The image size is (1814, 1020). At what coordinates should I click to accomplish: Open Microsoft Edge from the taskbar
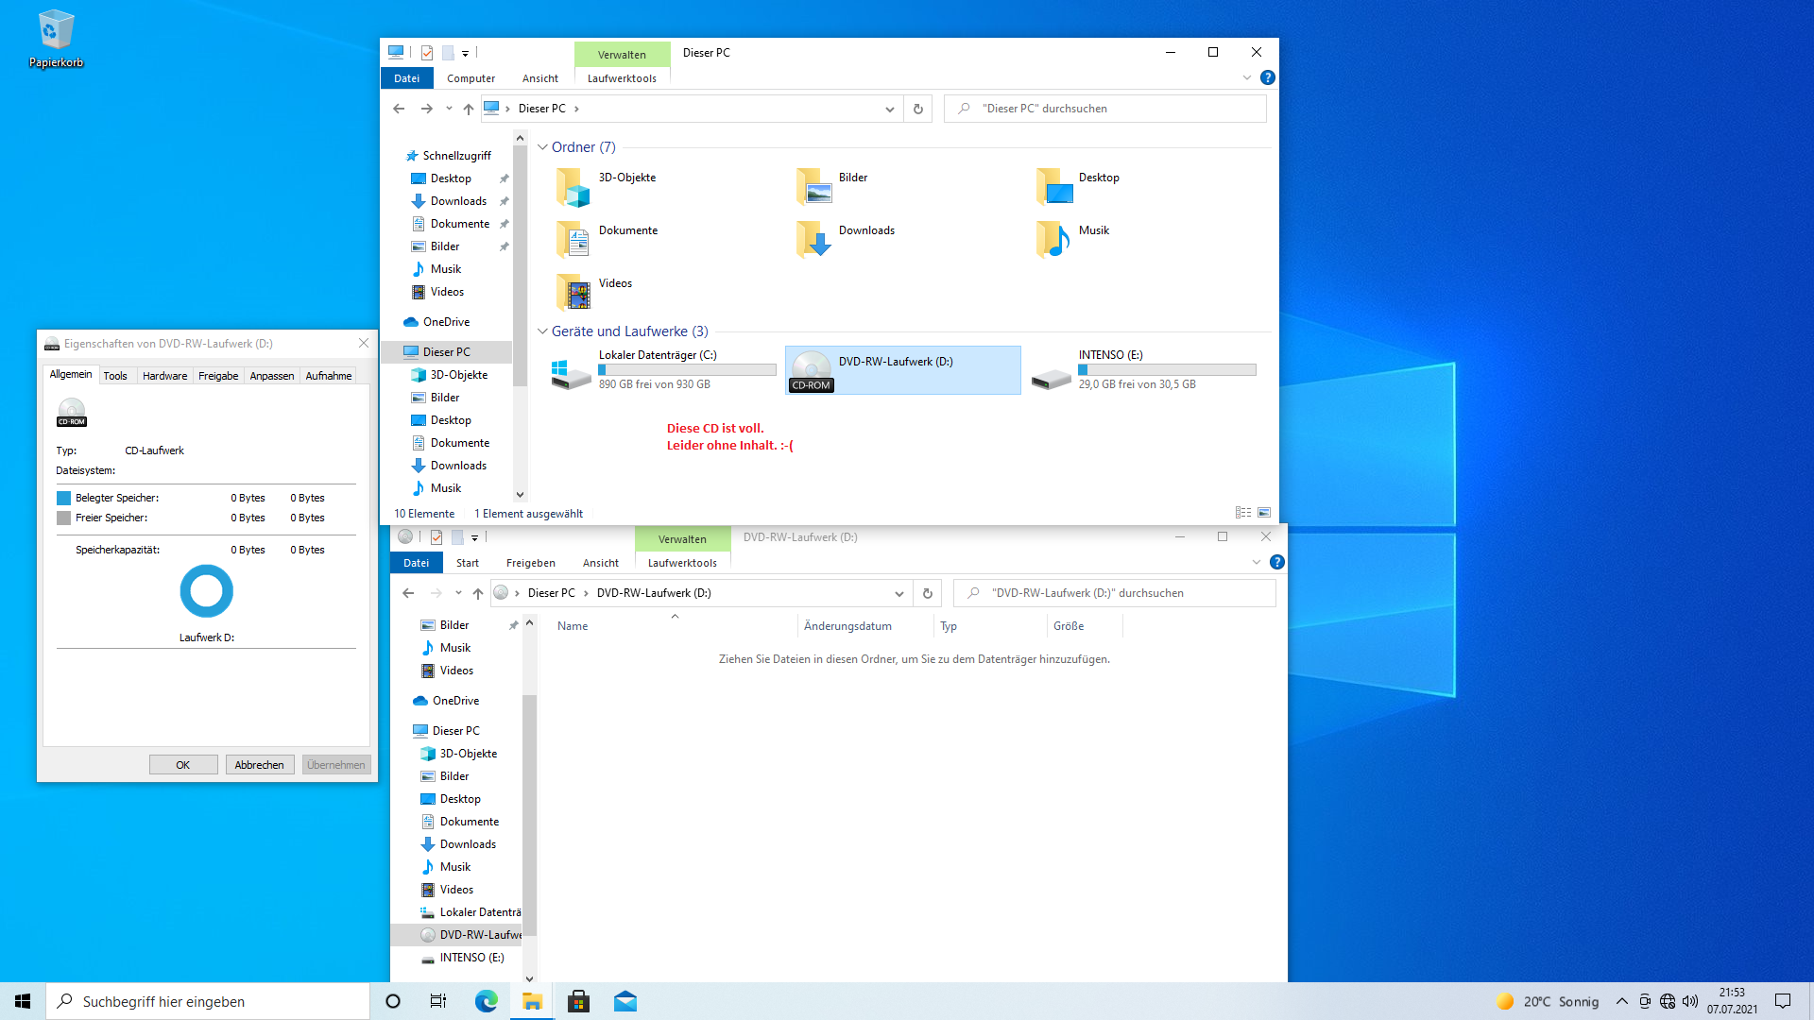[486, 1001]
